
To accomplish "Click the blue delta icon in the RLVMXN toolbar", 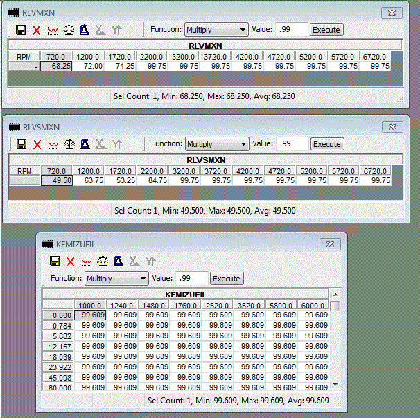I will tap(85, 30).
